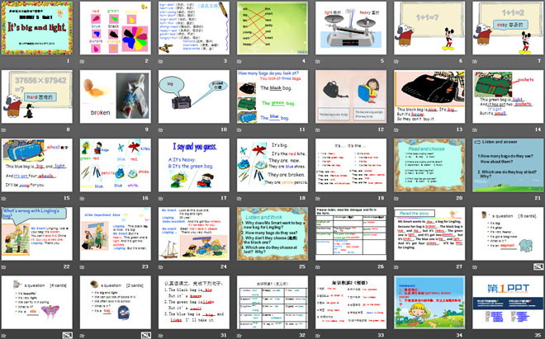The width and height of the screenshot is (545, 339).
Task: Select slide 23 "At the Department Store" dialogue
Action: [116, 233]
